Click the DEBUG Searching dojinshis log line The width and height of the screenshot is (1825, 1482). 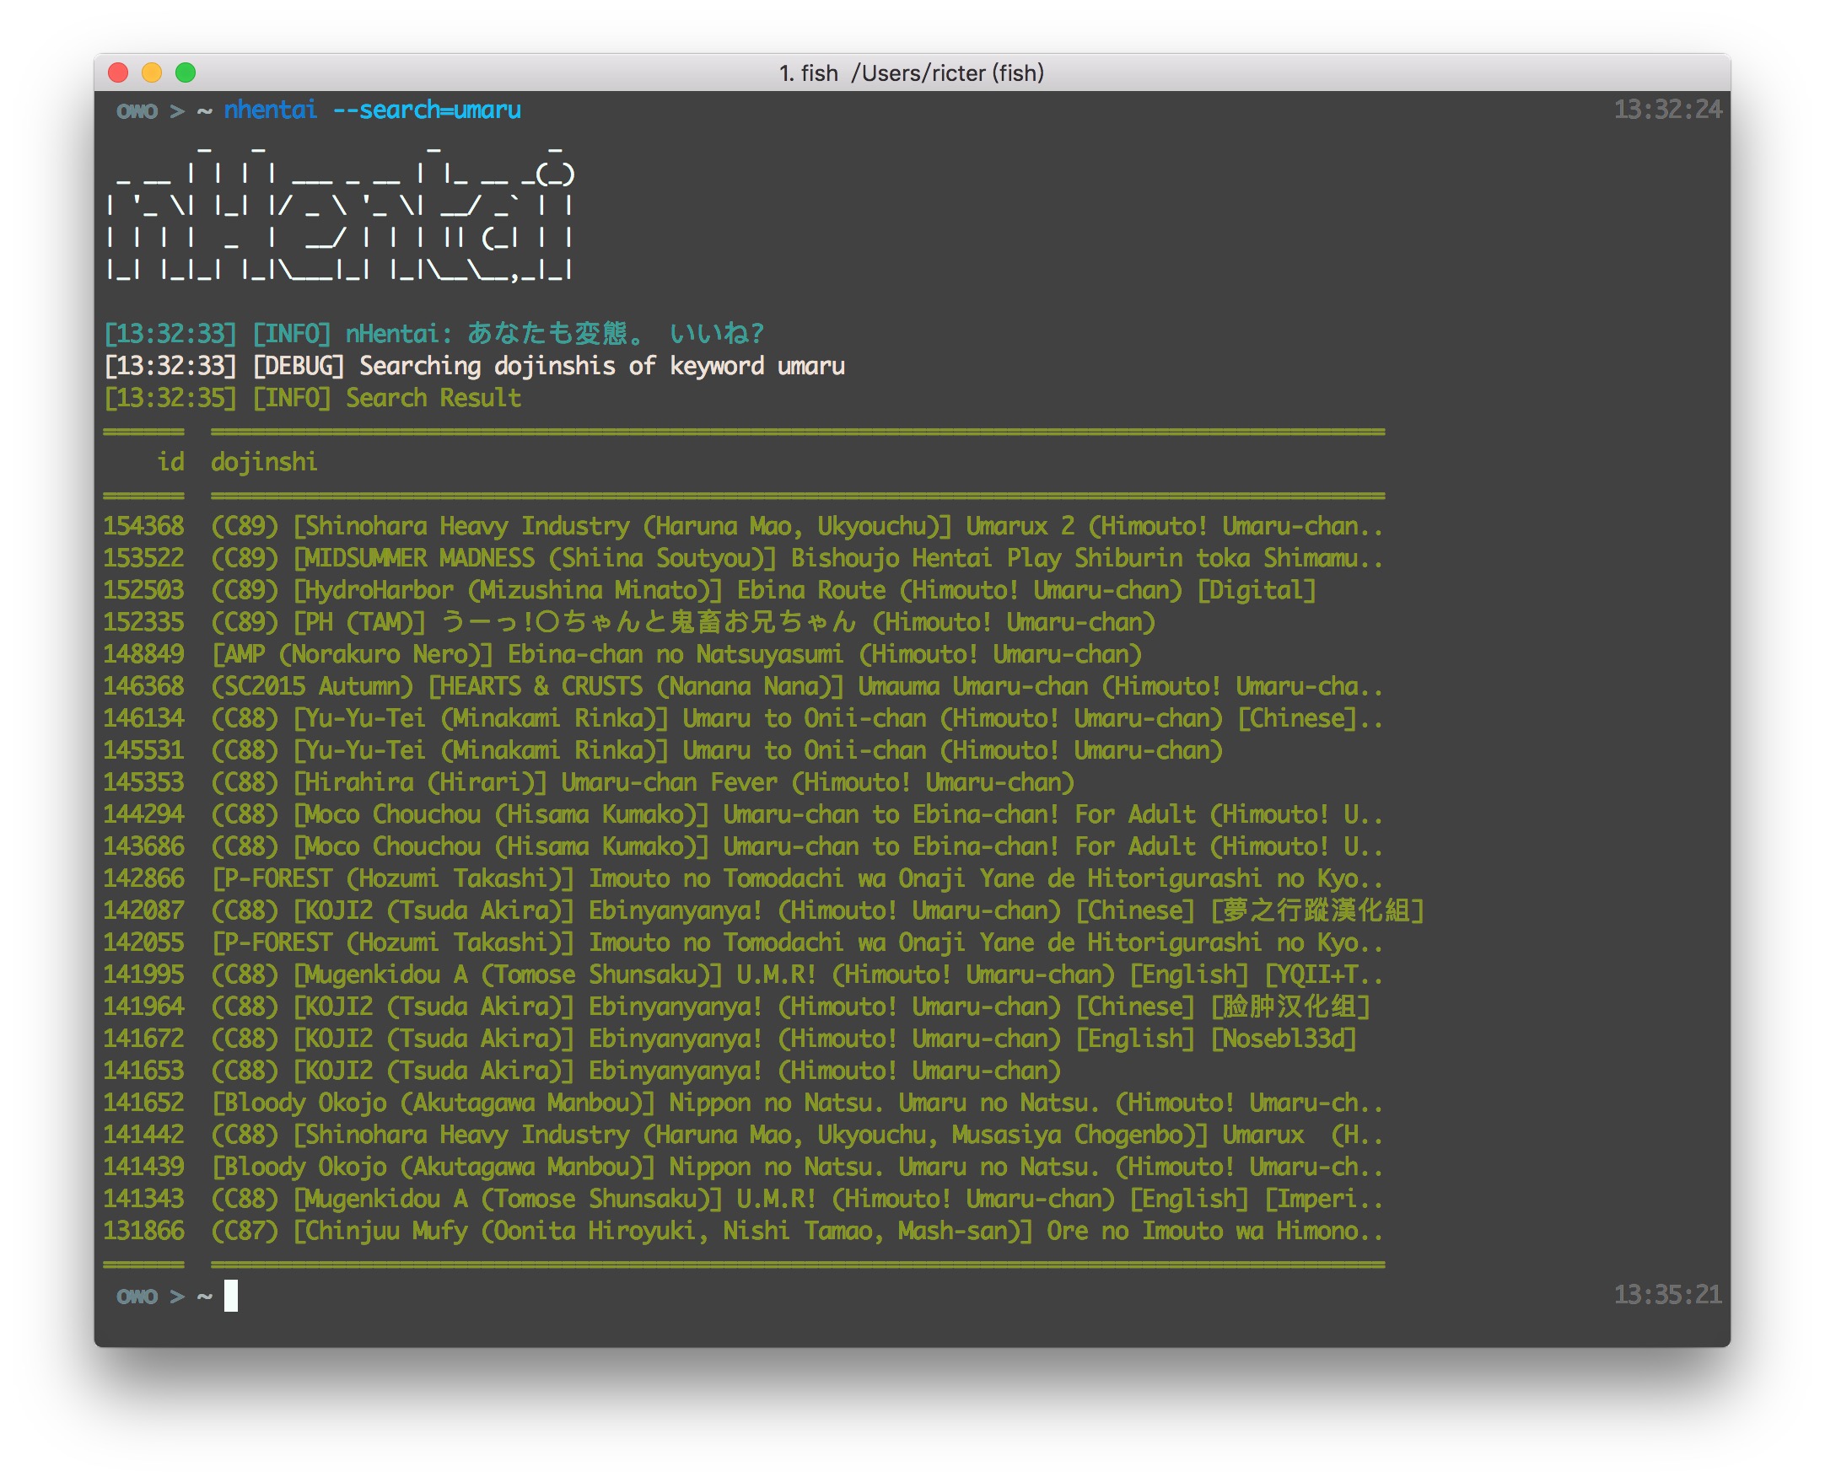pyautogui.click(x=474, y=366)
